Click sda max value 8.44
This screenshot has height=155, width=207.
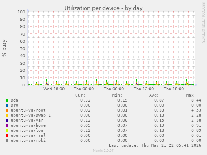pyautogui.click(x=196, y=100)
